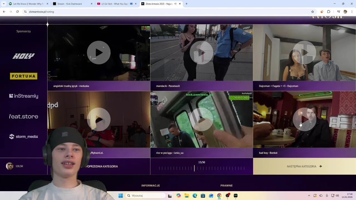Select the 'rizz w pociągu - Lesiu_uu' caption
Image resolution: width=356 pixels, height=200 pixels.
[x=170, y=153]
